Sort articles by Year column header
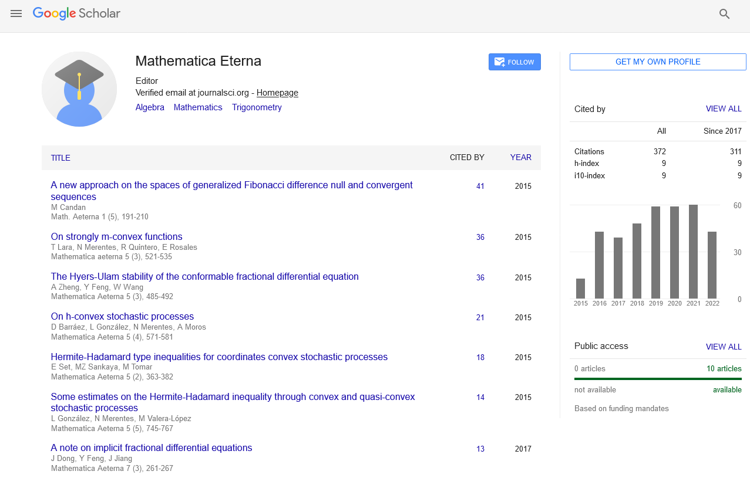The height and width of the screenshot is (478, 750). (x=520, y=157)
